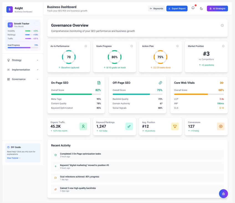
Task: Click the Keyword Optimization 85% row
Action: click(76, 108)
